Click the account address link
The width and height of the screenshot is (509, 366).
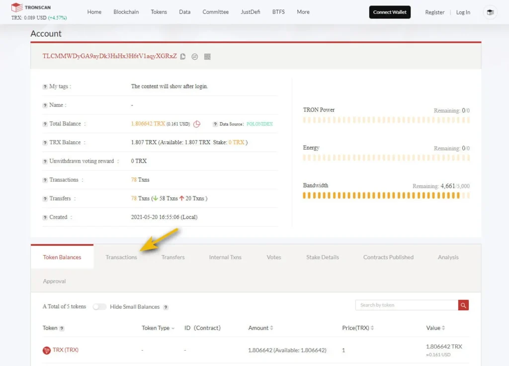110,56
